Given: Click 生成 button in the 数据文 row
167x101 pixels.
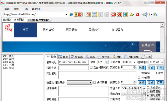Looking at the screenshot, I should 151,82.
